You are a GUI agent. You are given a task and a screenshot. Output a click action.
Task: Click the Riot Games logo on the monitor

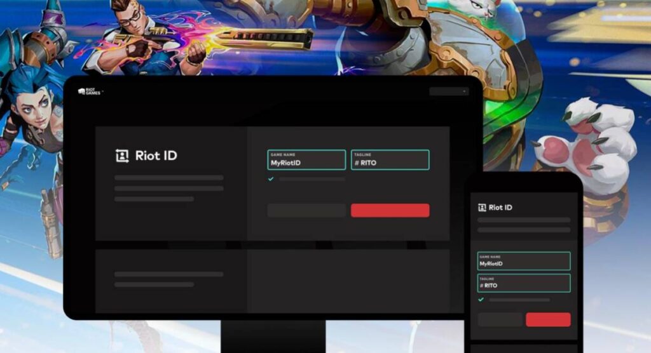(90, 91)
